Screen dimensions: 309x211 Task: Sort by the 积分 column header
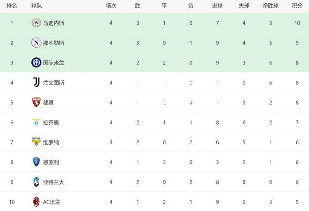click(297, 6)
